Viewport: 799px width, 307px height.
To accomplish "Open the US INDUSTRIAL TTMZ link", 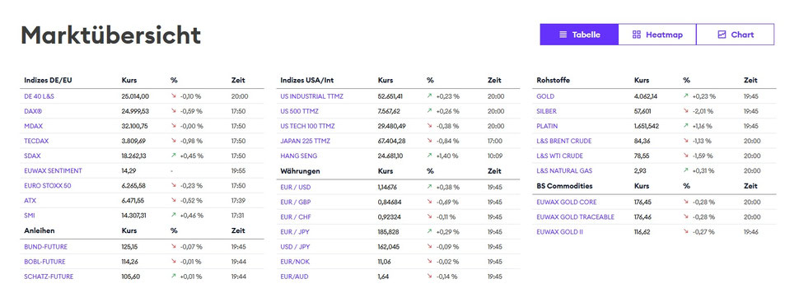I will [x=312, y=96].
